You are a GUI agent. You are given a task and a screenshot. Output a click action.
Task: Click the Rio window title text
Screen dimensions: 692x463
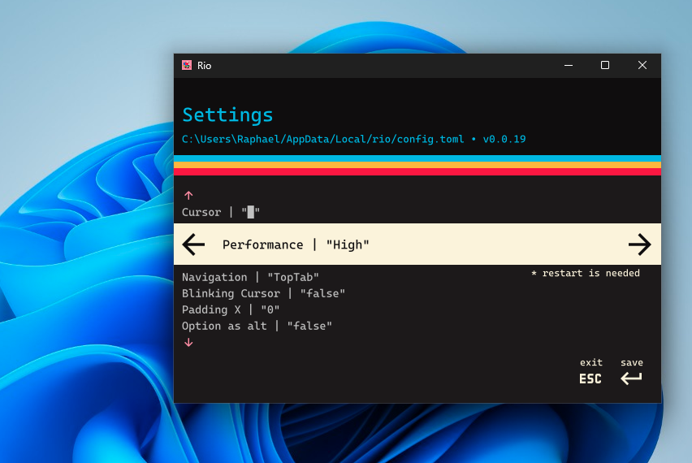pos(205,65)
